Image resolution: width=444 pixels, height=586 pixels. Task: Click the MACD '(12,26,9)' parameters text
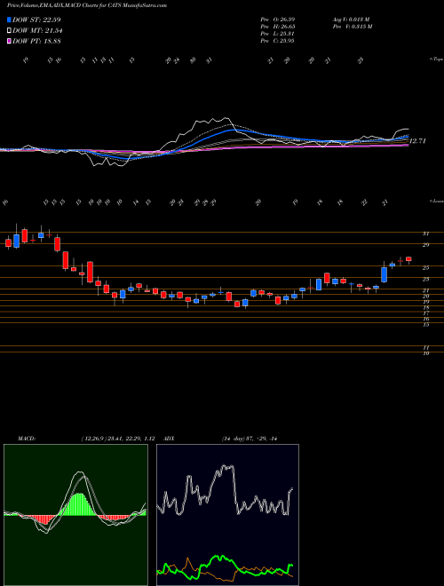tap(117, 439)
